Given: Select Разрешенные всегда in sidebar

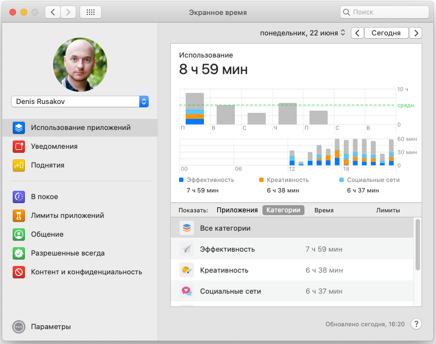Looking at the screenshot, I should tap(80, 253).
